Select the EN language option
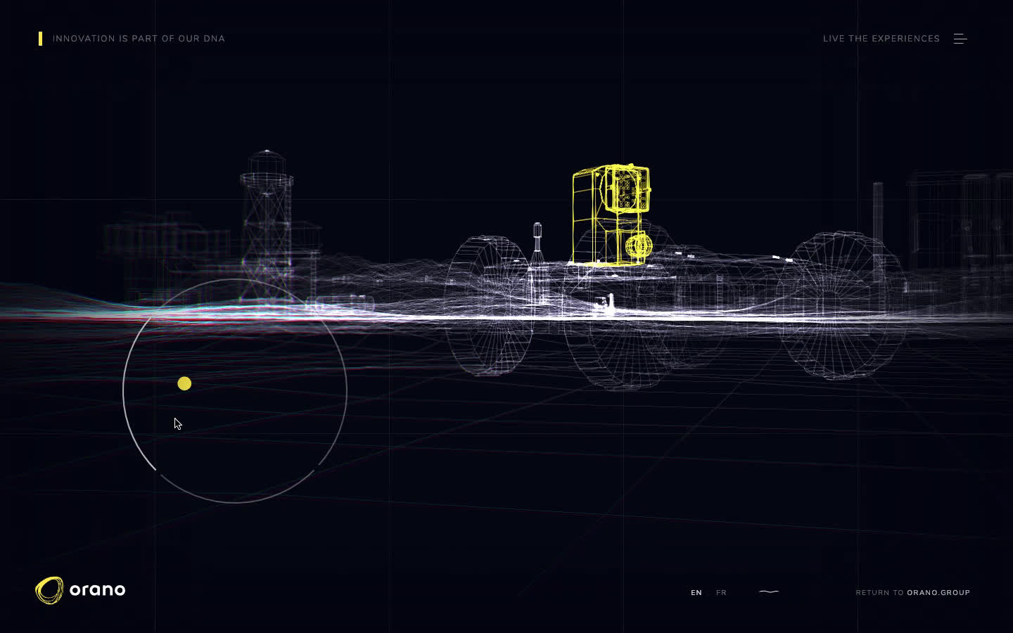The image size is (1013, 633). tap(696, 593)
